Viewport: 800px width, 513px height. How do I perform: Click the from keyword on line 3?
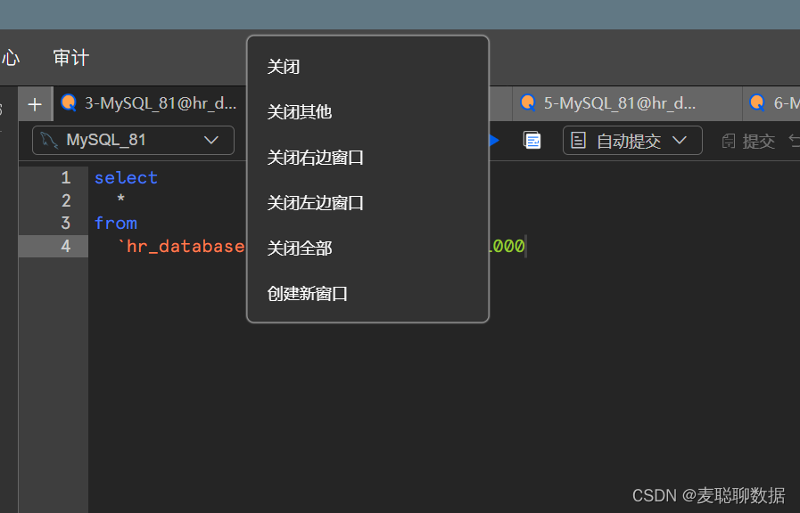click(116, 224)
